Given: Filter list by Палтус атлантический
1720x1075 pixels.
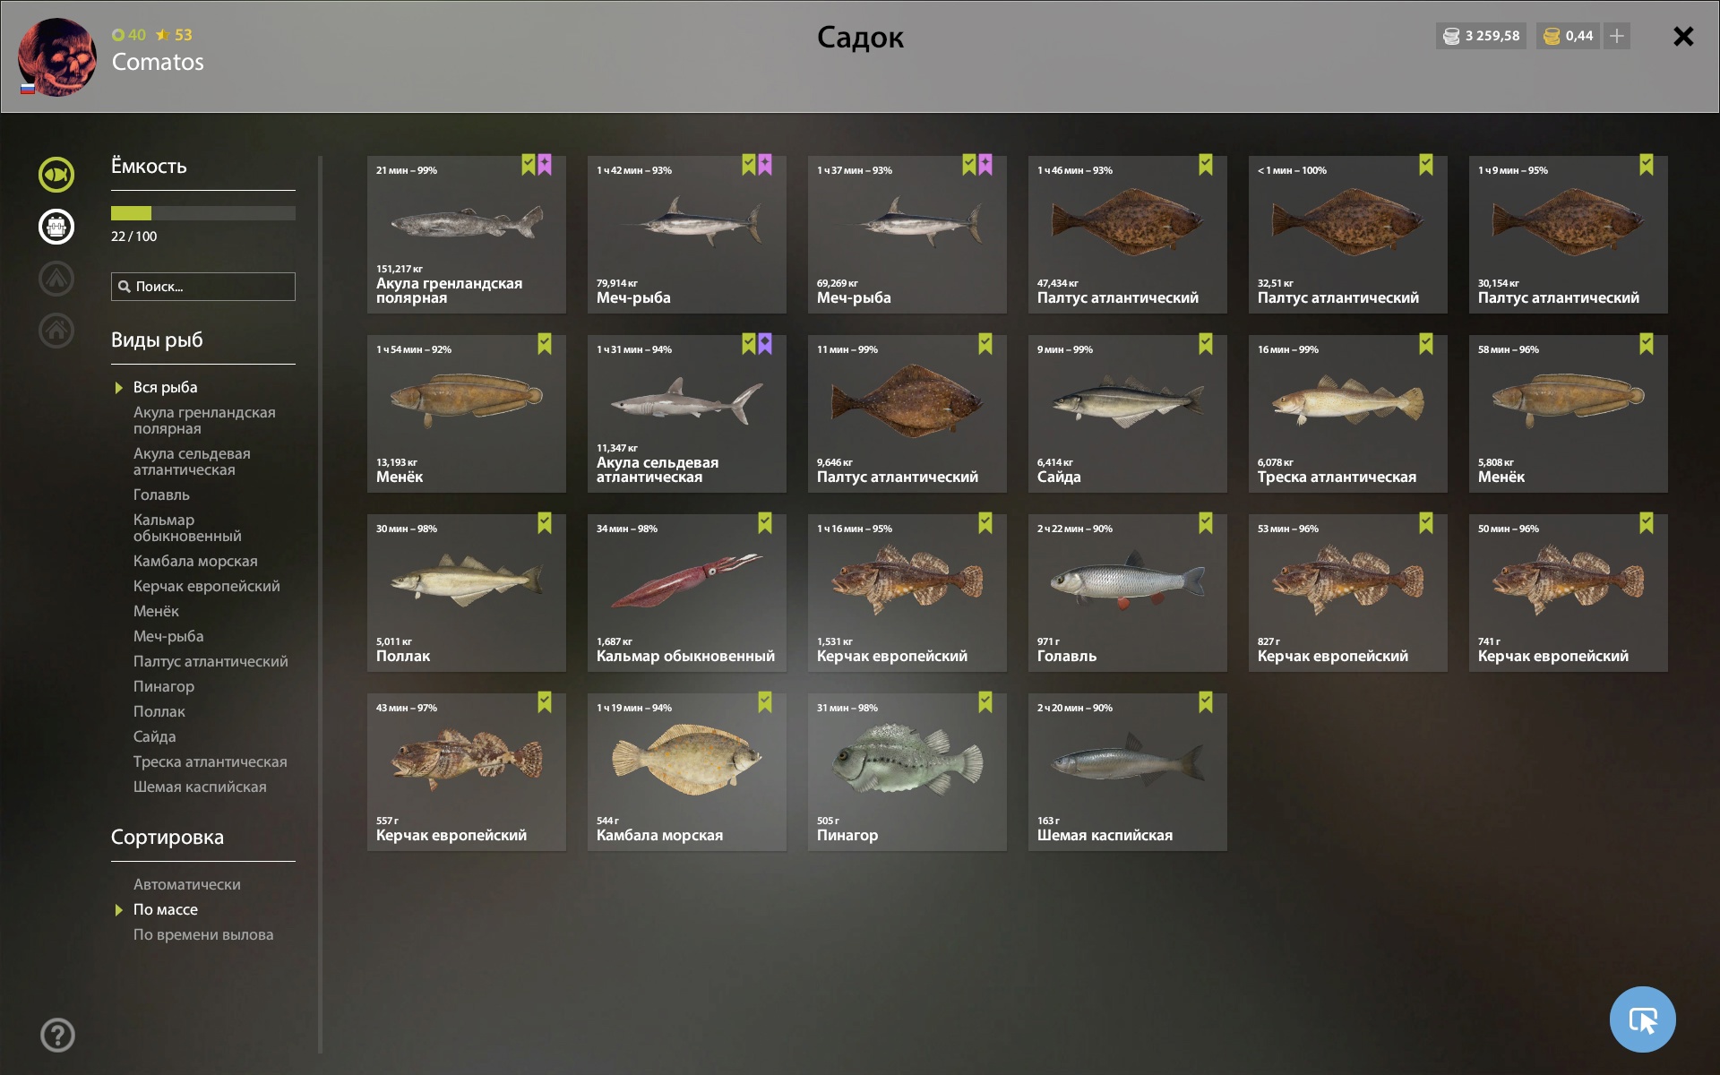Looking at the screenshot, I should (x=211, y=661).
